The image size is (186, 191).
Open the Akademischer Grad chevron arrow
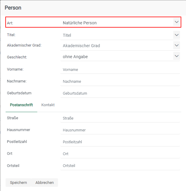177,45
